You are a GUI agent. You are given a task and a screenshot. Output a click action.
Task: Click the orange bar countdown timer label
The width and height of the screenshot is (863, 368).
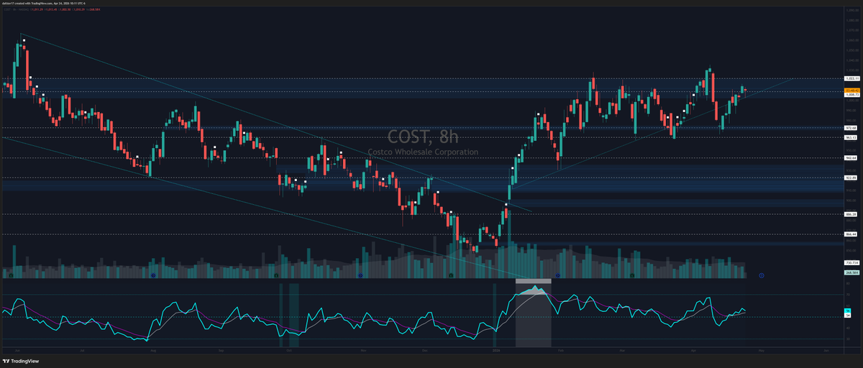(x=853, y=90)
